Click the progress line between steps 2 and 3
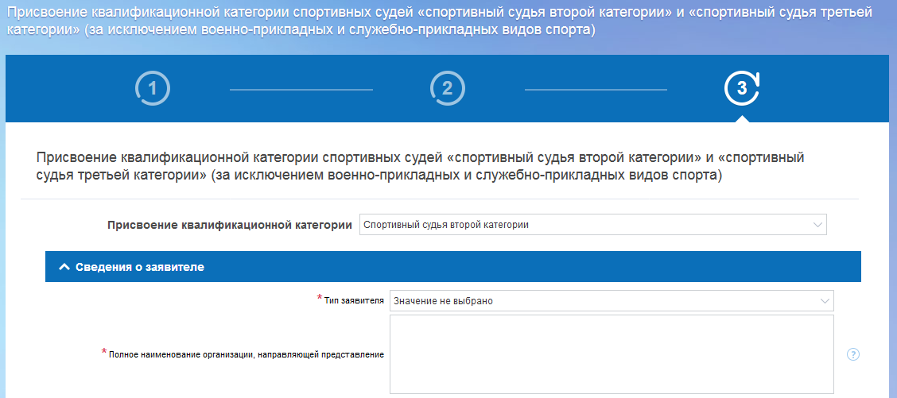The height and width of the screenshot is (398, 897). tap(596, 90)
